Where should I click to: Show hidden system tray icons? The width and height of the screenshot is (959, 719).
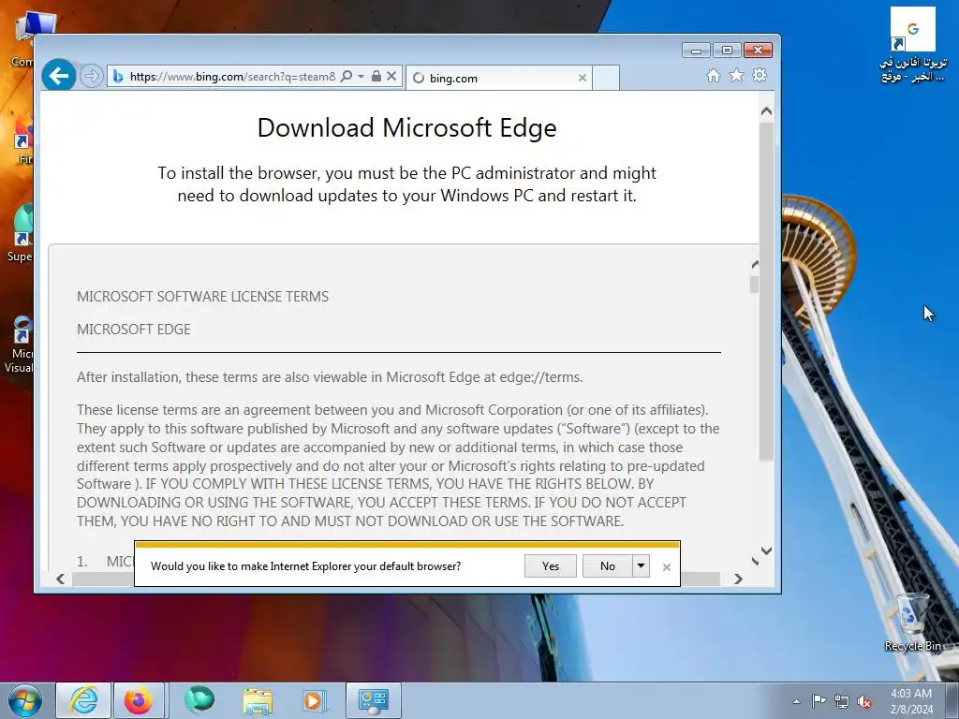pyautogui.click(x=796, y=701)
